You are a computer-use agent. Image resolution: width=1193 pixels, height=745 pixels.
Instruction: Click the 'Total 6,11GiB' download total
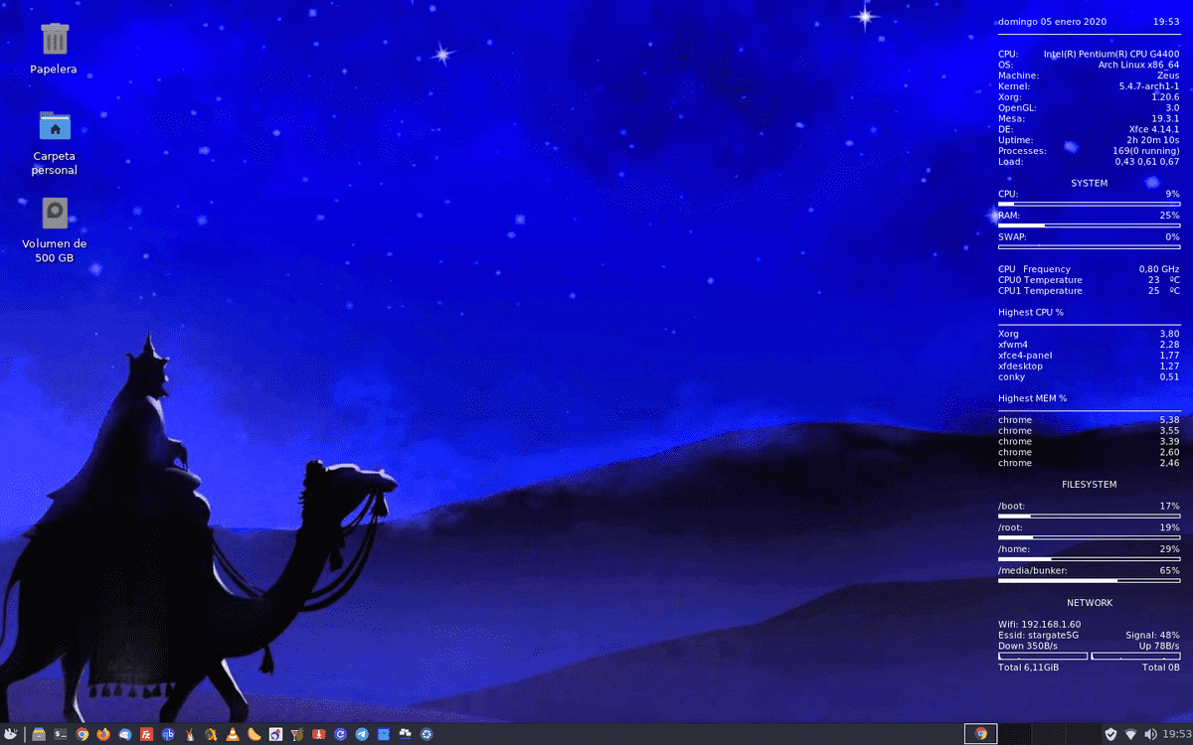pyautogui.click(x=1028, y=668)
